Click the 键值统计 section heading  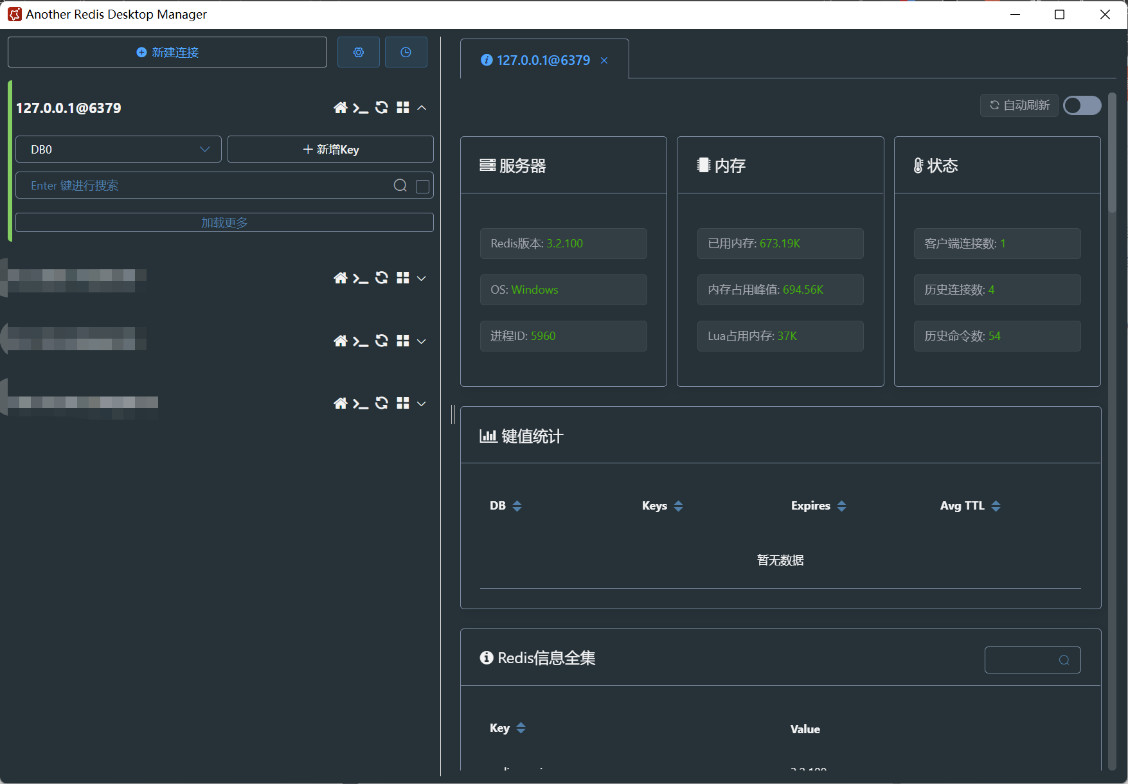(521, 436)
